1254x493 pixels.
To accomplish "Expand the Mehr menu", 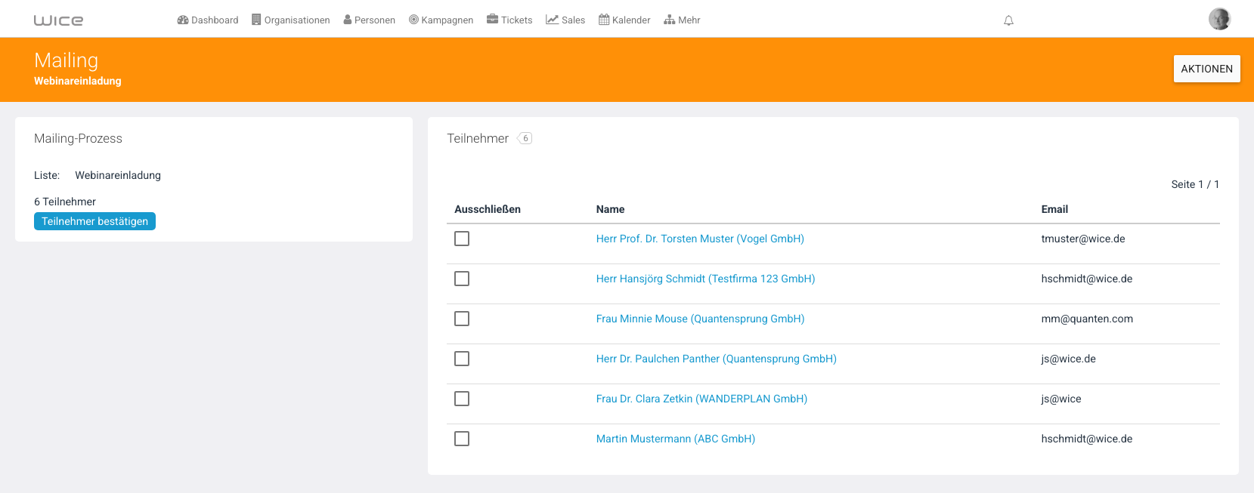I will pyautogui.click(x=682, y=20).
